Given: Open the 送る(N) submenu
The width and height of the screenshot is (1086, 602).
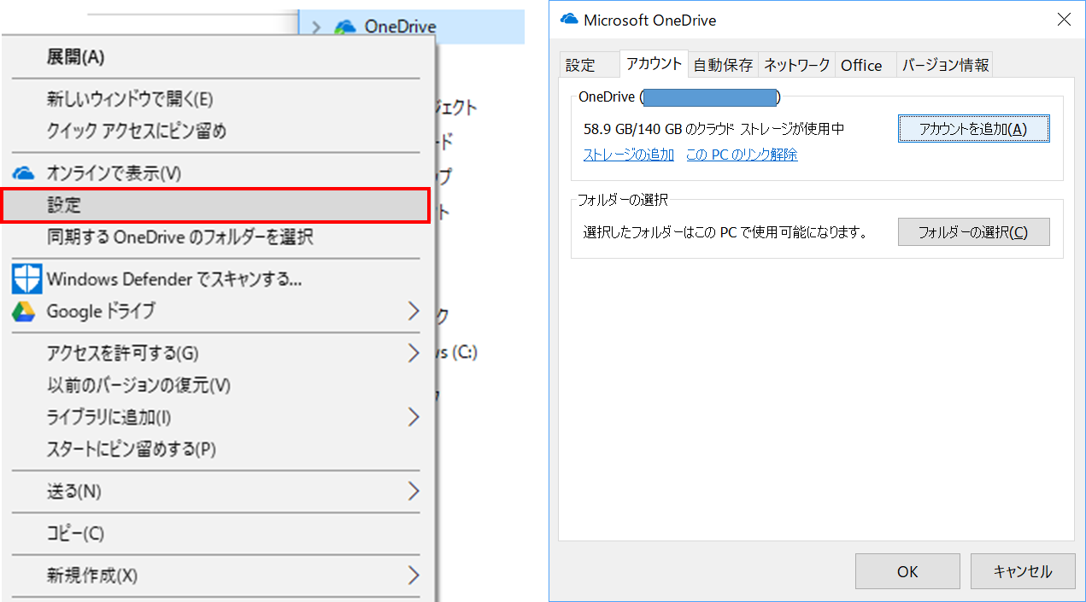Looking at the screenshot, I should 214,491.
